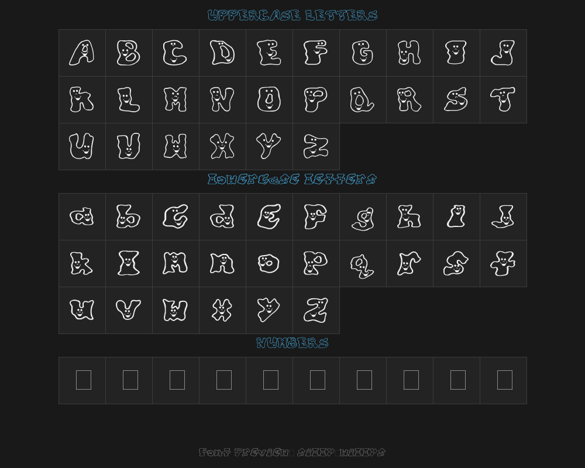The height and width of the screenshot is (468, 585).
Task: Select the lowercase x glyph
Action: [x=222, y=310]
